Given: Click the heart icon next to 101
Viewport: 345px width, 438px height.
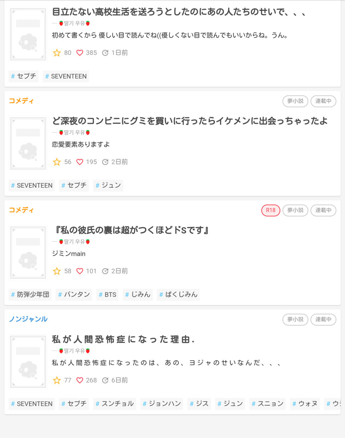Looking at the screenshot, I should pyautogui.click(x=80, y=271).
